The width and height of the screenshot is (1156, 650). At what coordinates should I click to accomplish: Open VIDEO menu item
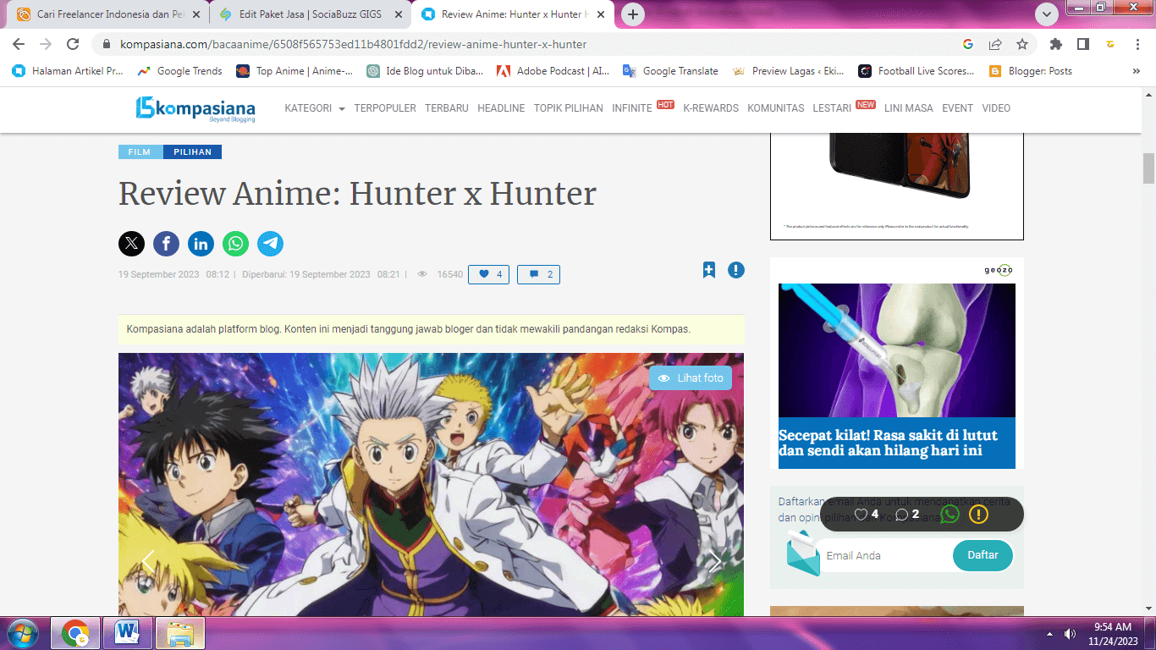996,108
